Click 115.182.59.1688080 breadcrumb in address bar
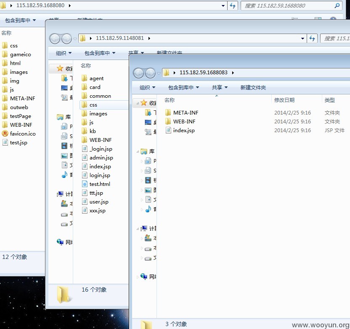 click(x=40, y=5)
